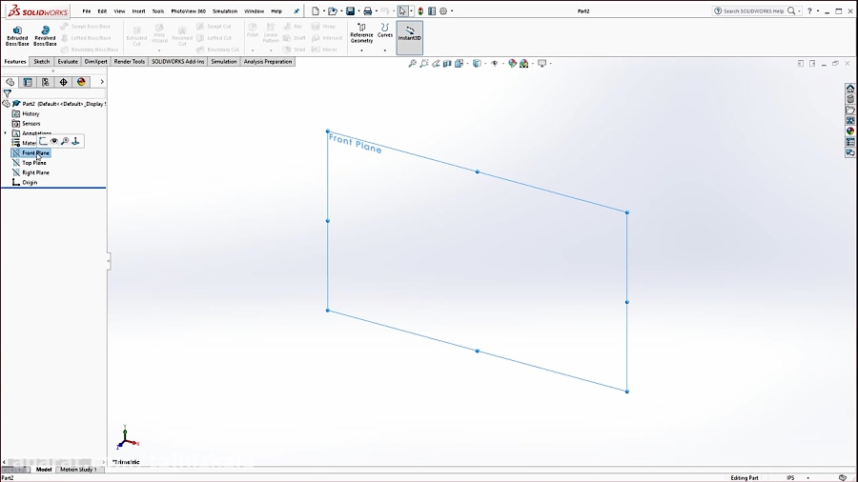
Task: Click the Revolved Boss/Base tool
Action: (45, 36)
